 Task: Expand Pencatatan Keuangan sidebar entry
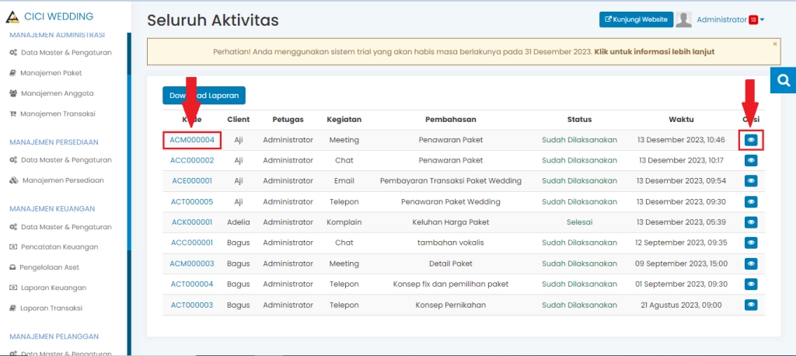pos(58,247)
